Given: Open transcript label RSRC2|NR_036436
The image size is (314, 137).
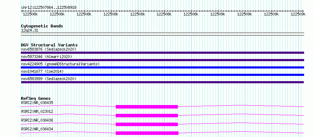Looking at the screenshot, I should click(37, 120).
